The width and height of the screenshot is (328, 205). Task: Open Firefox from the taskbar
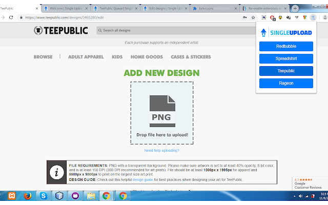pos(27,196)
